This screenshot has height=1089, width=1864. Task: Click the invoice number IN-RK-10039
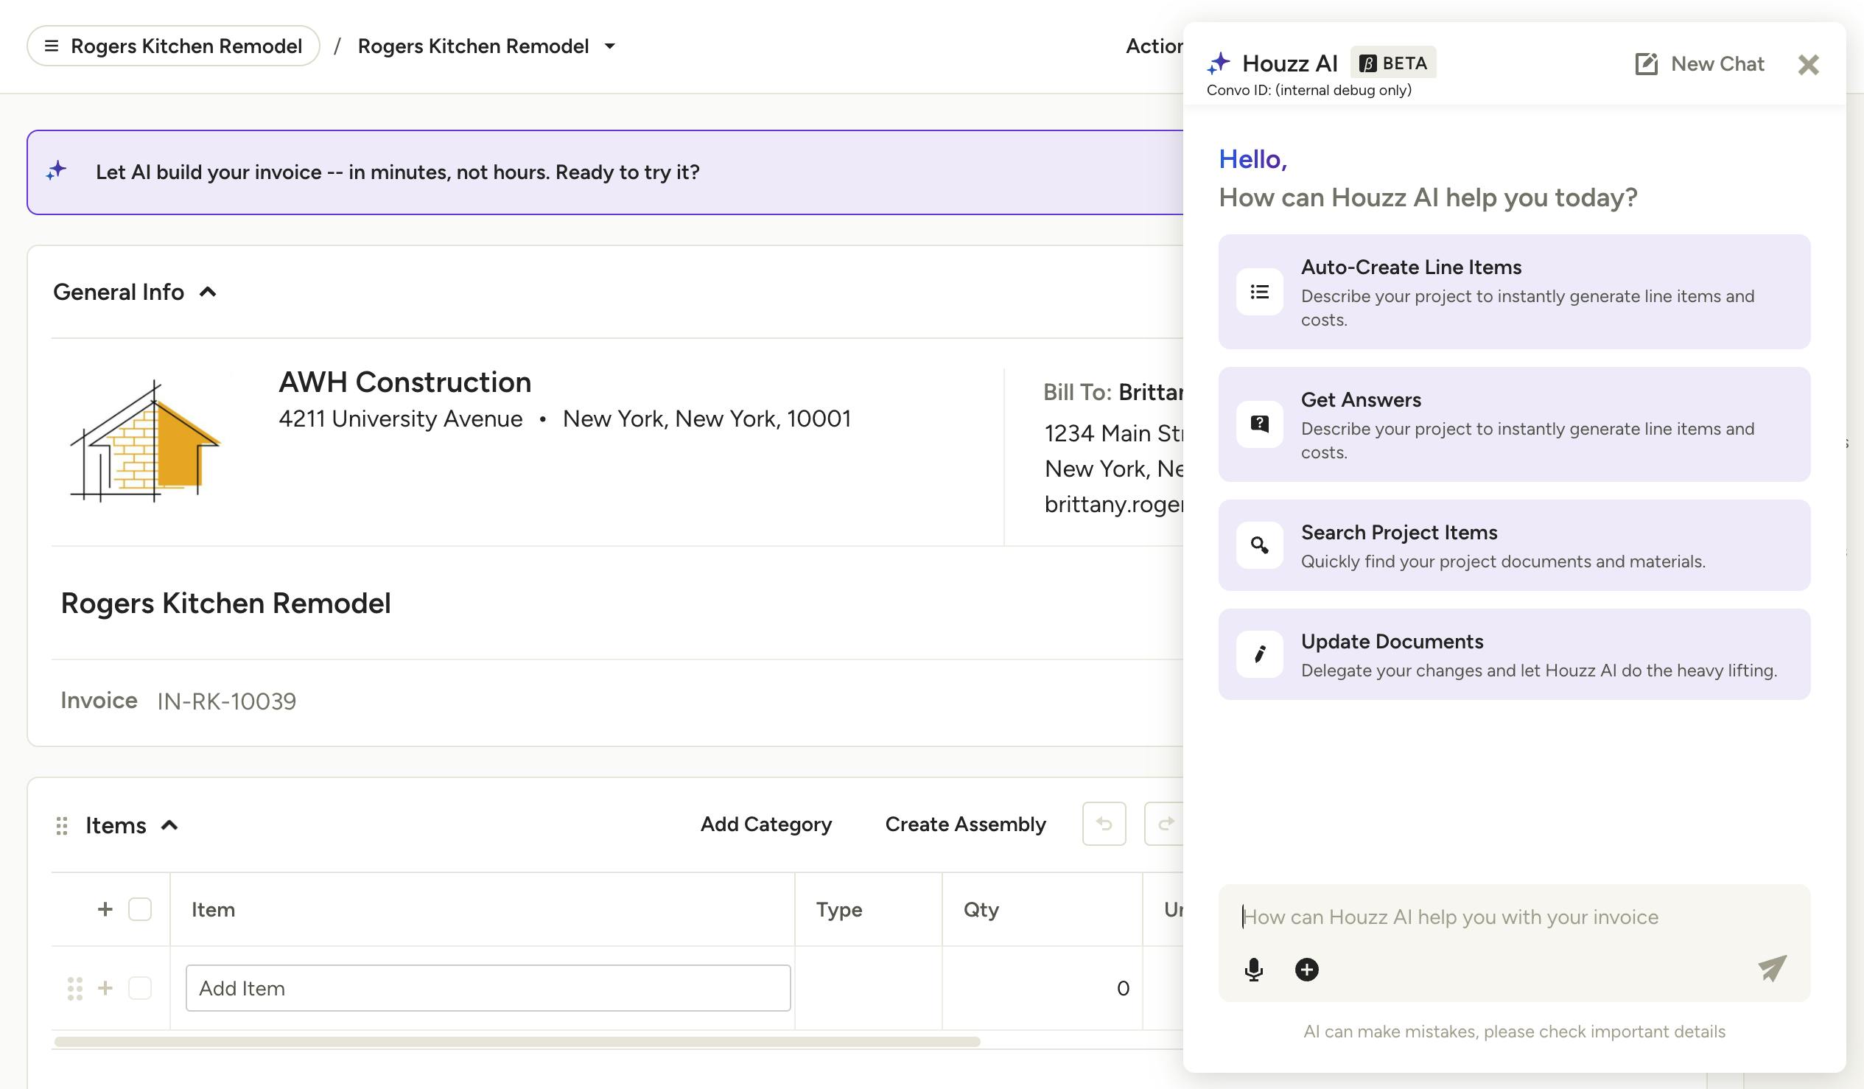226,701
